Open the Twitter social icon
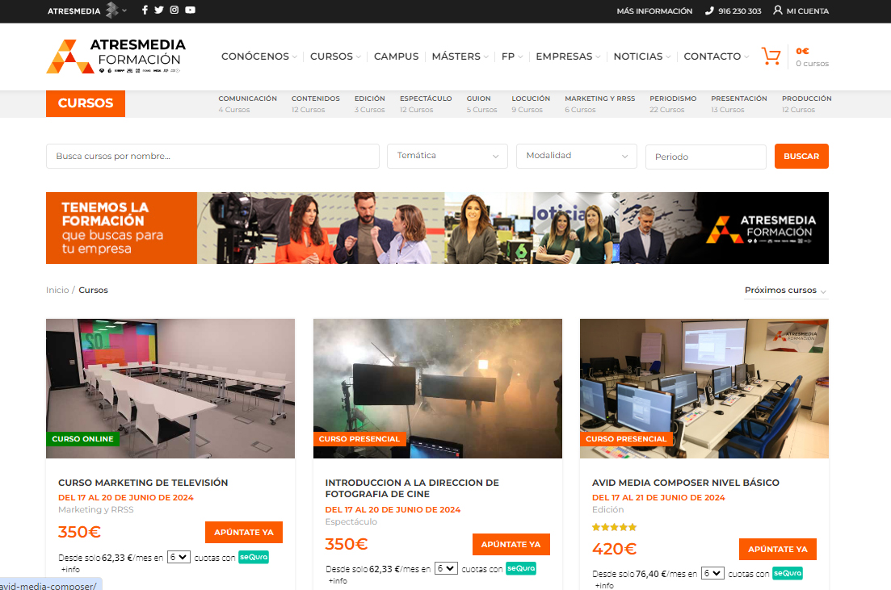Screen dimensions: 891x590 159,10
